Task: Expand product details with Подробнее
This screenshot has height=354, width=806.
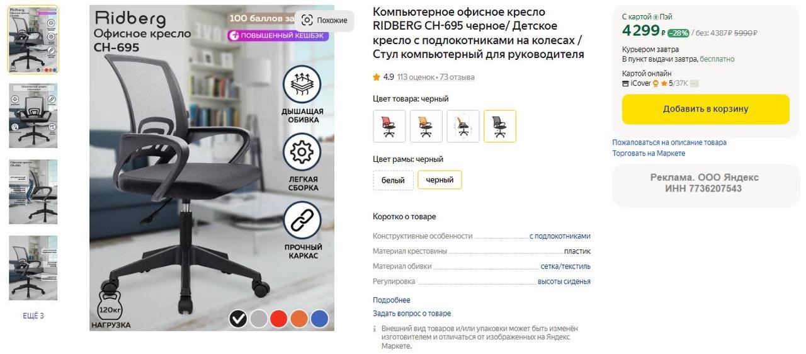Action: click(x=391, y=300)
